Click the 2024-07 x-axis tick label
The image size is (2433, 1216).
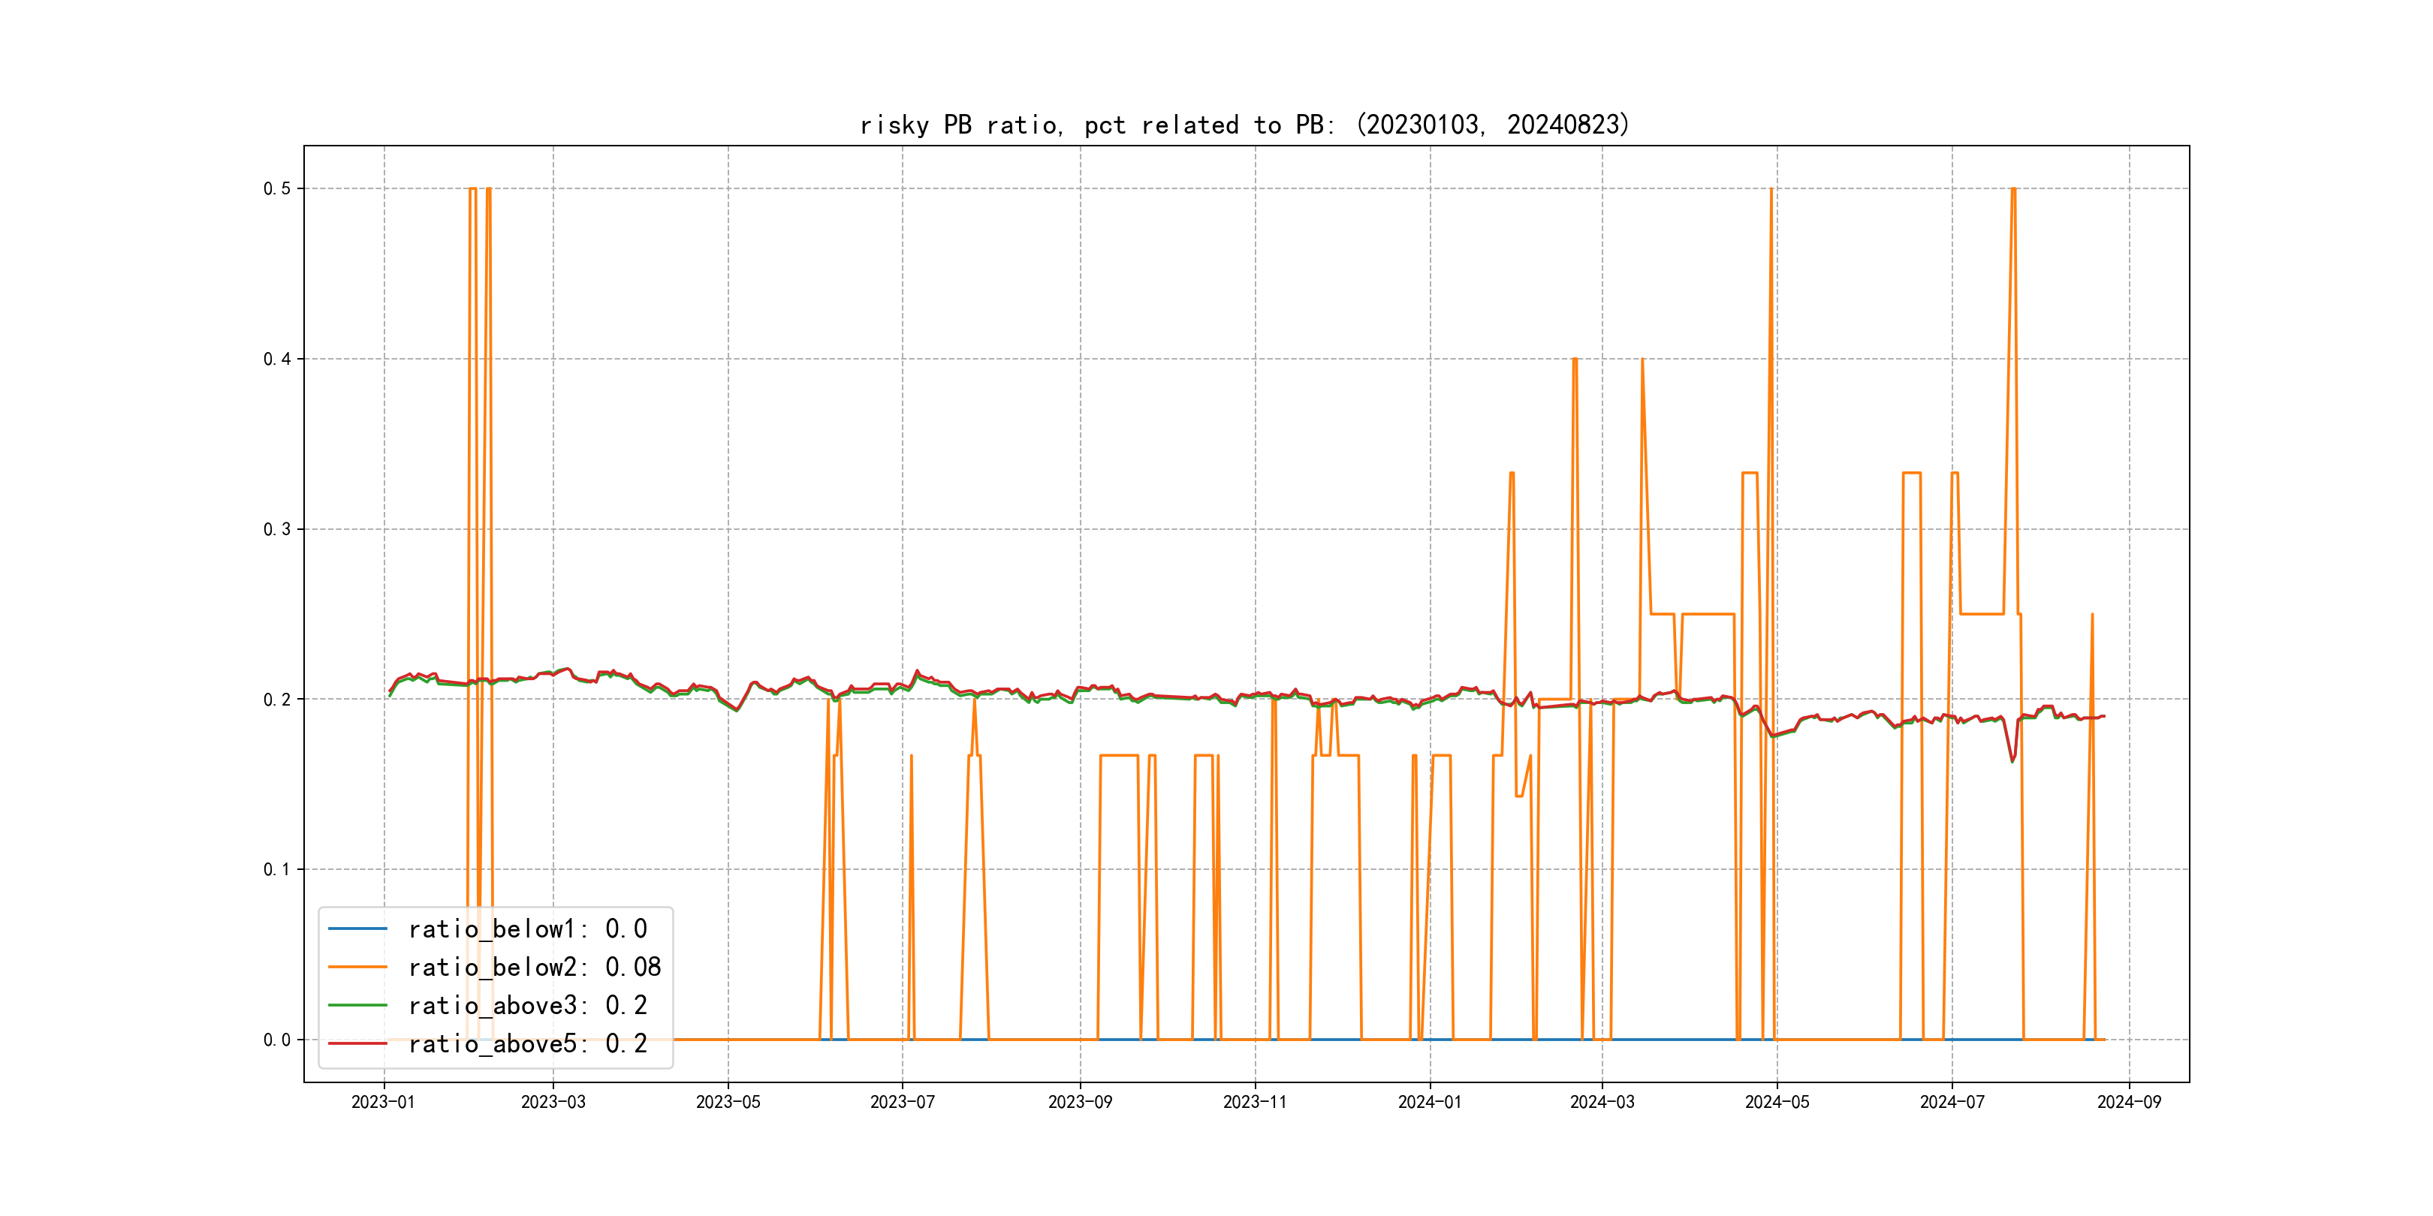pyautogui.click(x=1952, y=1103)
